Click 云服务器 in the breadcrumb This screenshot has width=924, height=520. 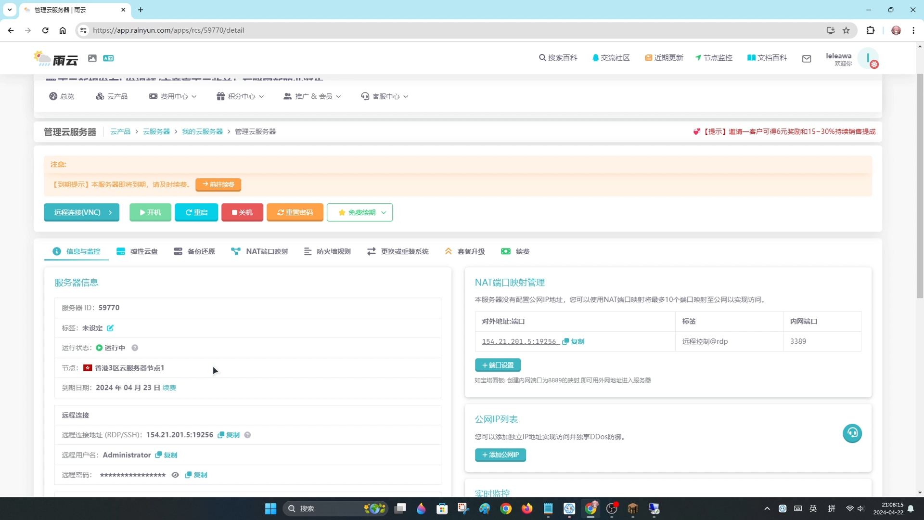point(156,131)
